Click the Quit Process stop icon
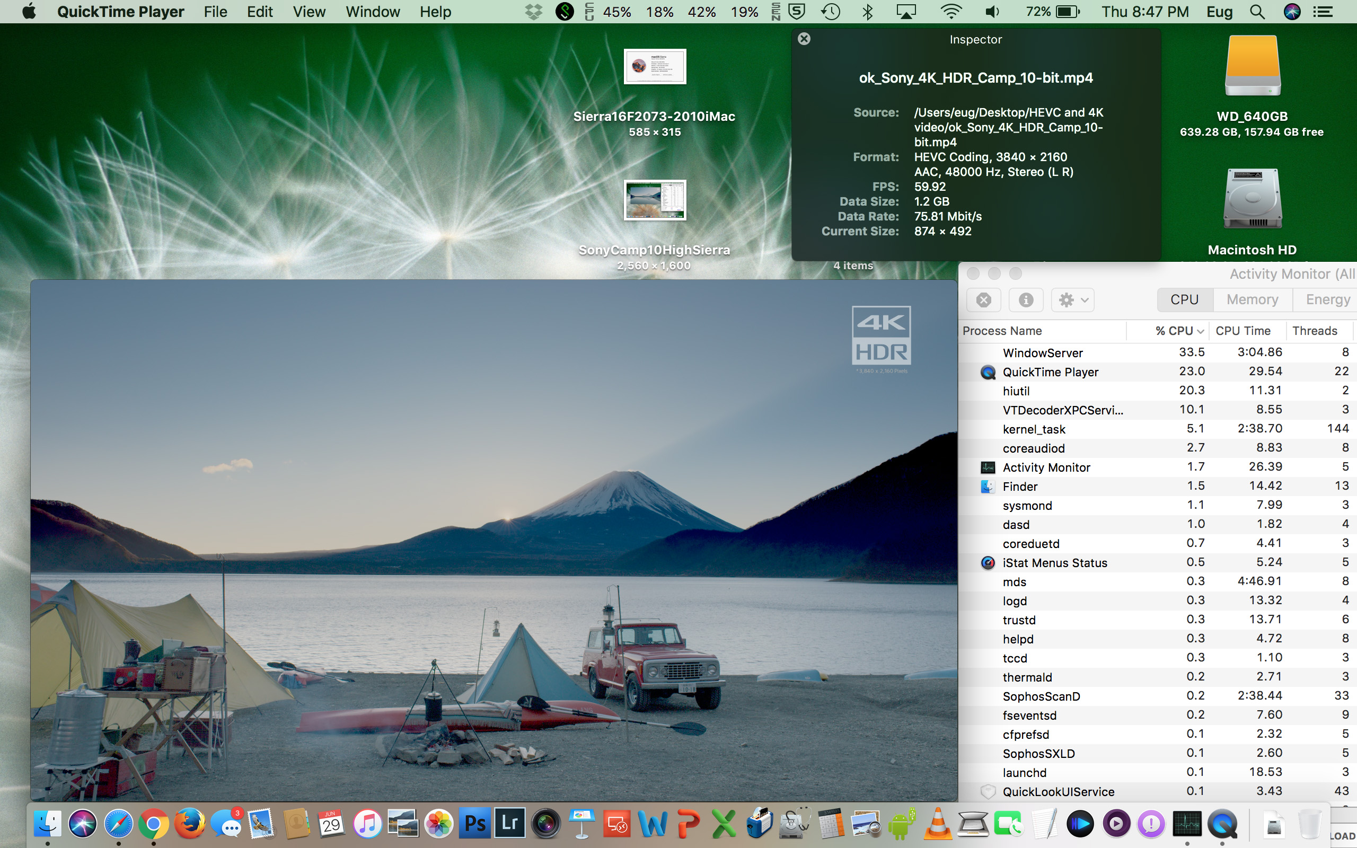This screenshot has width=1357, height=848. tap(983, 300)
